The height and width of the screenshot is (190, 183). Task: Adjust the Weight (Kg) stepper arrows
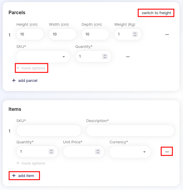(x=135, y=34)
